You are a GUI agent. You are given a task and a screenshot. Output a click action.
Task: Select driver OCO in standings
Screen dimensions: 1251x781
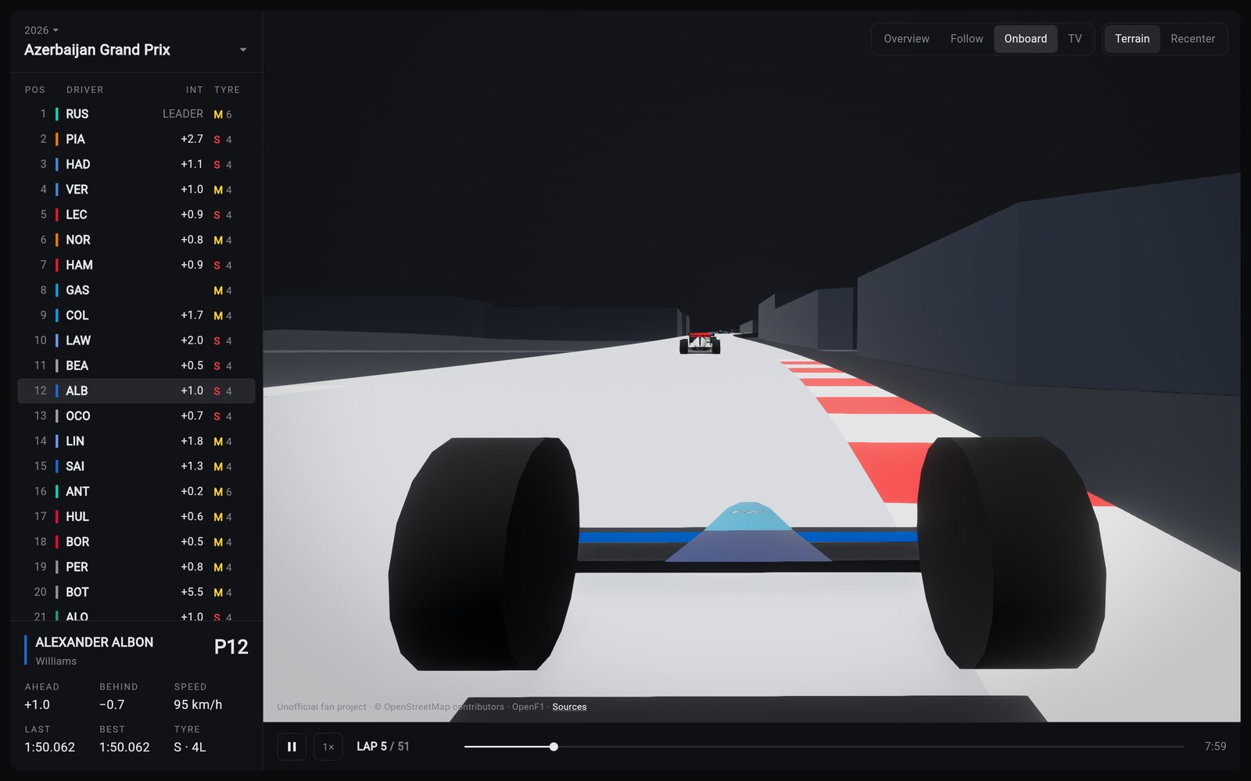(136, 416)
